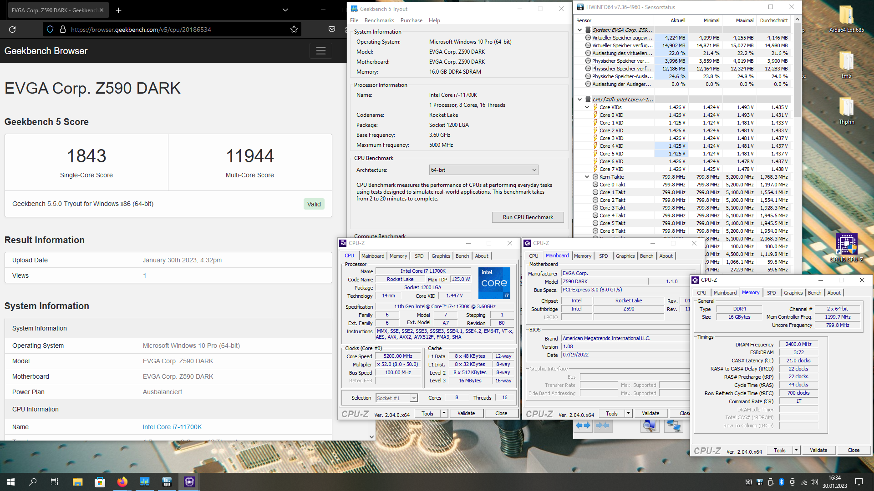The width and height of the screenshot is (874, 491).
Task: Click HWiNFO shrink-layout arrows button
Action: point(603,426)
